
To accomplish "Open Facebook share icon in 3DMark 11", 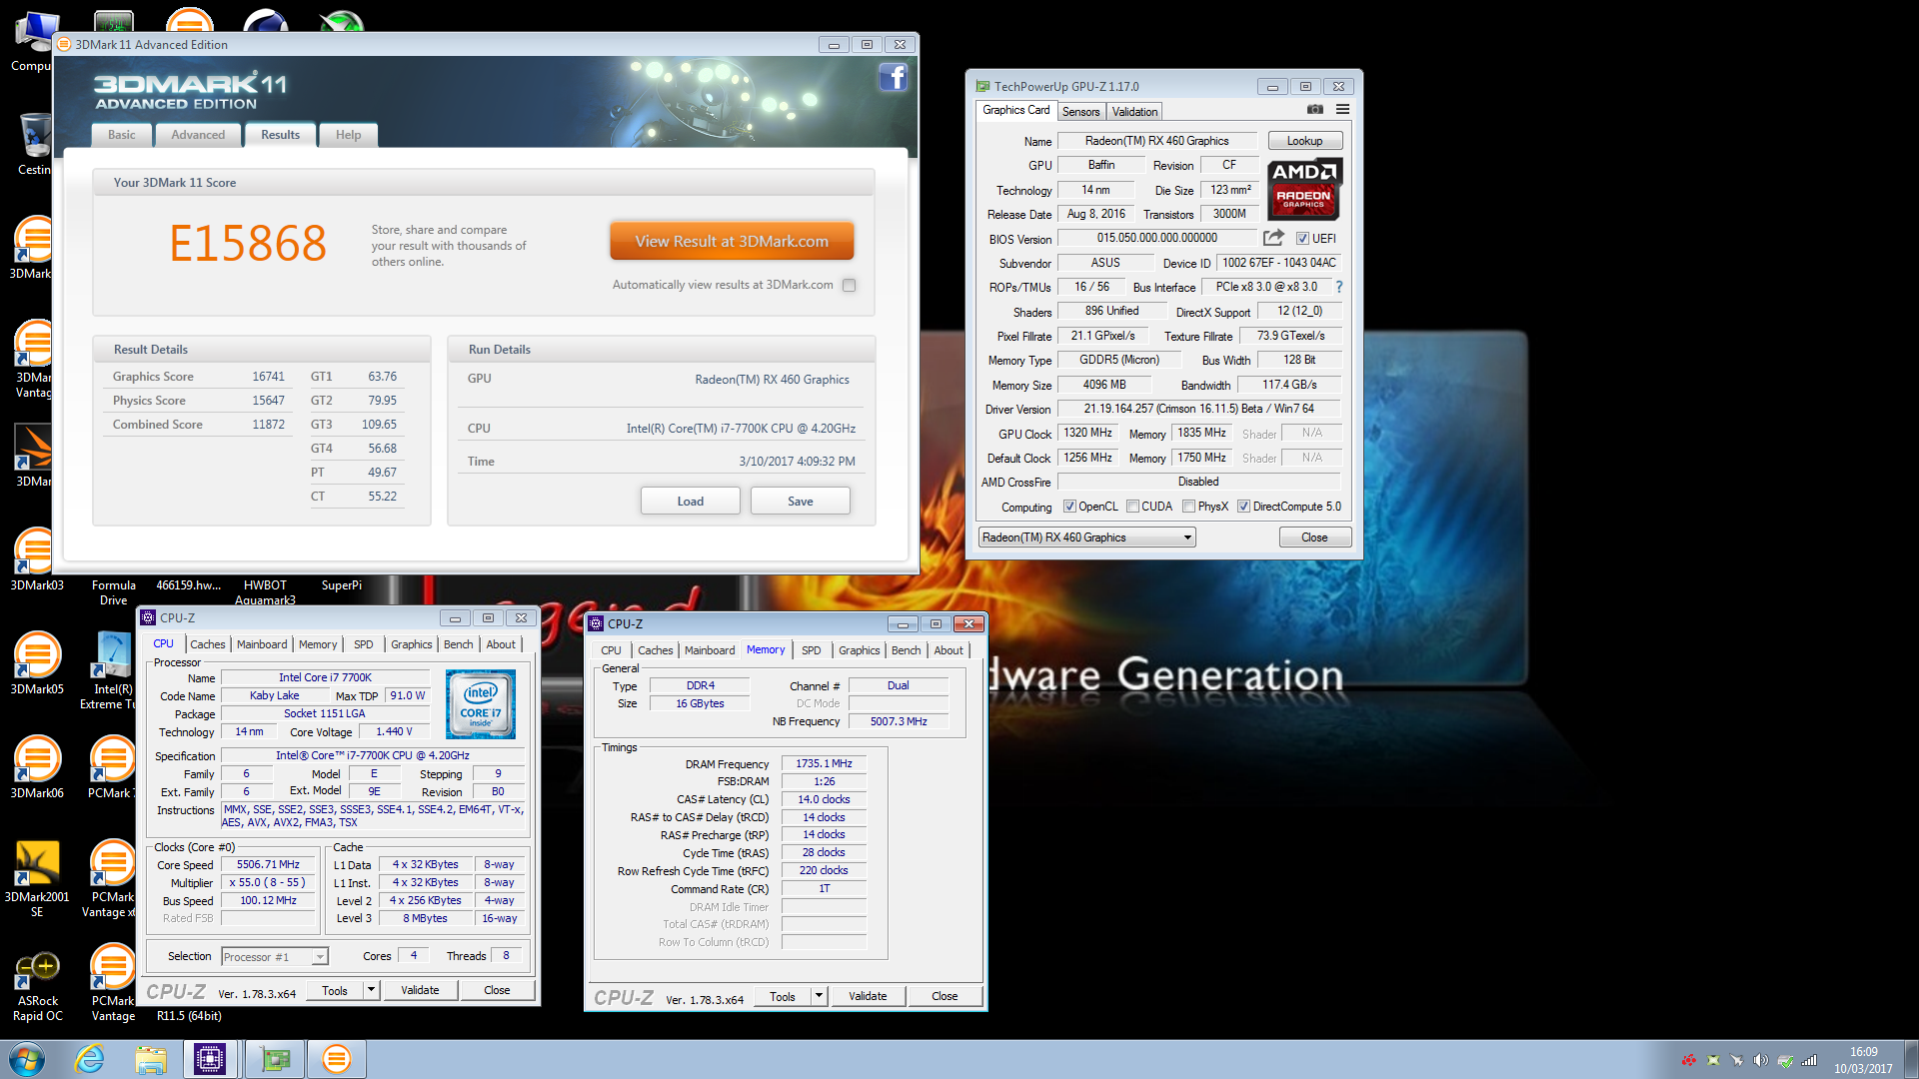I will pos(893,78).
